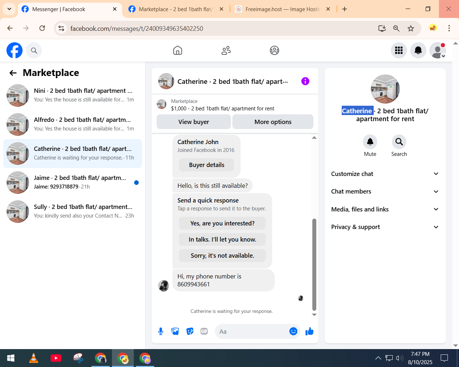Open the emoji picker smiley icon
Image resolution: width=459 pixels, height=367 pixels.
[293, 332]
